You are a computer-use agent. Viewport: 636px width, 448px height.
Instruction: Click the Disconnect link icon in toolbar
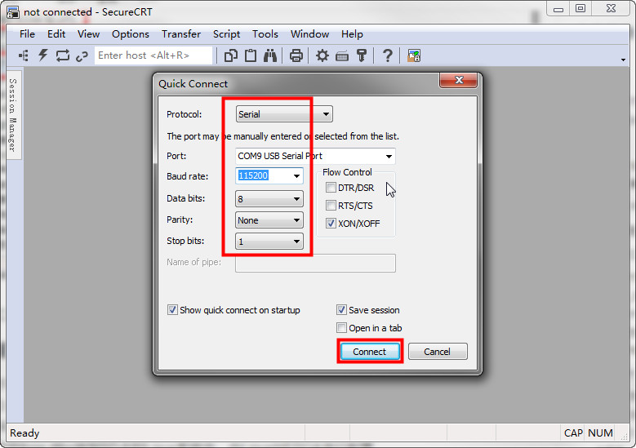click(82, 56)
